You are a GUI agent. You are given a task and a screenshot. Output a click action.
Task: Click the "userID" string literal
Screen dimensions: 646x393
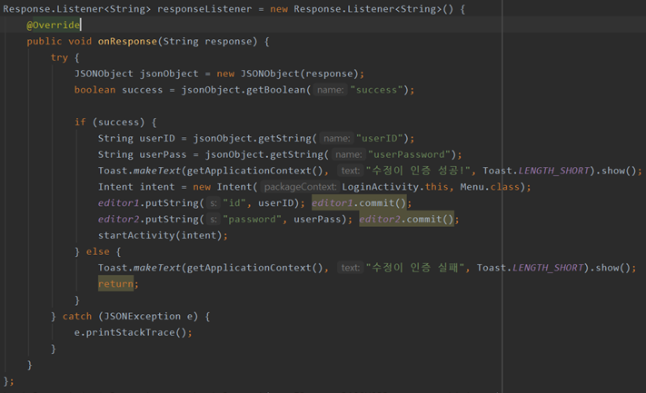380,138
